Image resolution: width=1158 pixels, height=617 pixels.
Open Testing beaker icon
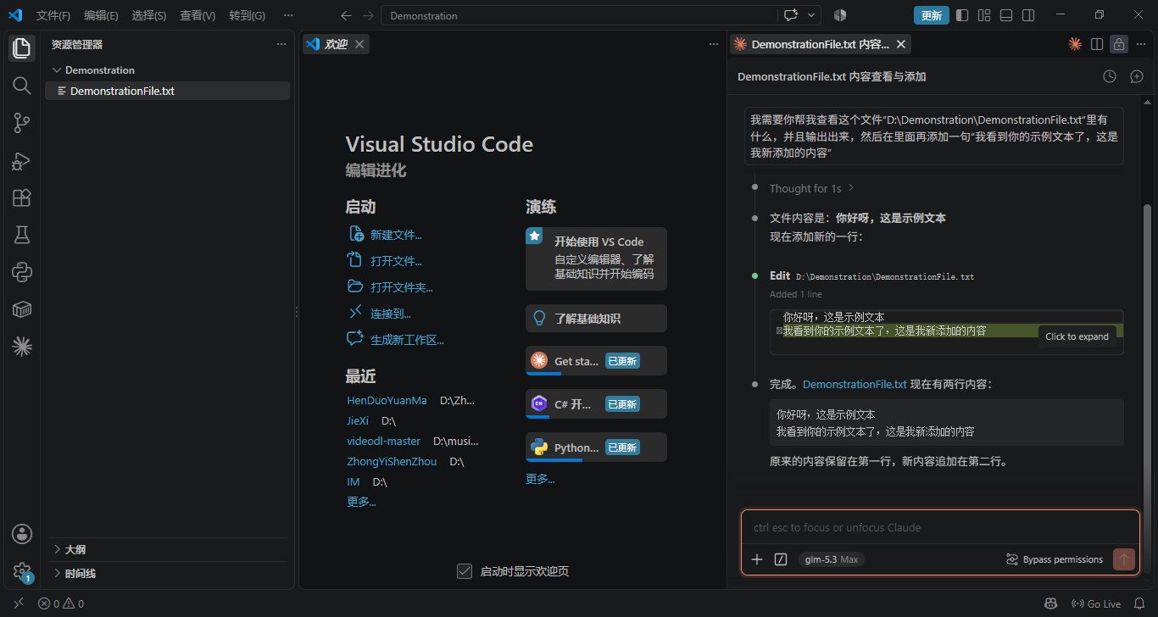click(22, 235)
